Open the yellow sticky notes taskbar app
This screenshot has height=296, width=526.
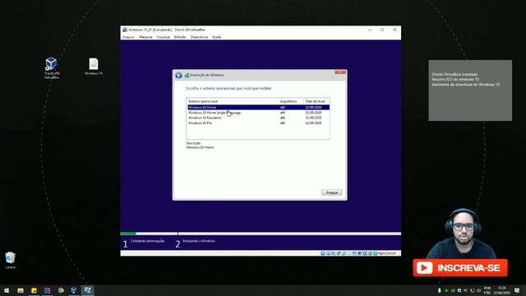[x=34, y=290]
